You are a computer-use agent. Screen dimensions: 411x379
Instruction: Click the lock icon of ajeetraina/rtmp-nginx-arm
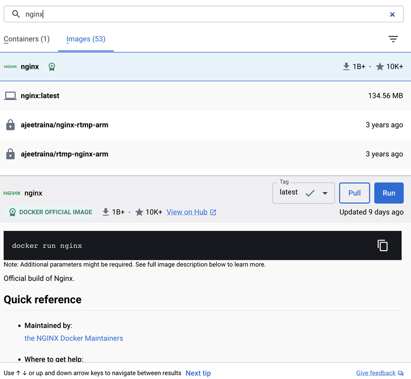coord(11,154)
